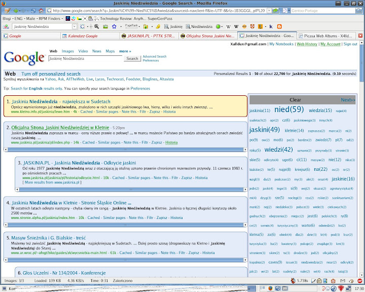This screenshot has height=292, width=365.
Task: Click the Blogger orange B icon
Action: click(279, 26)
